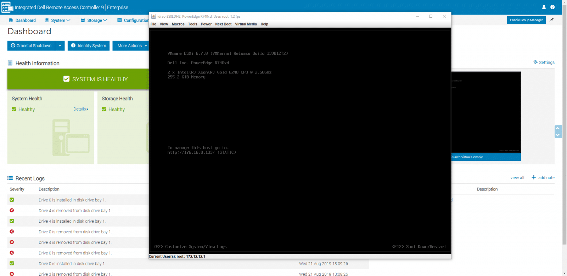Open the Configuration menu in navigation bar
The width and height of the screenshot is (567, 276).
tap(133, 20)
